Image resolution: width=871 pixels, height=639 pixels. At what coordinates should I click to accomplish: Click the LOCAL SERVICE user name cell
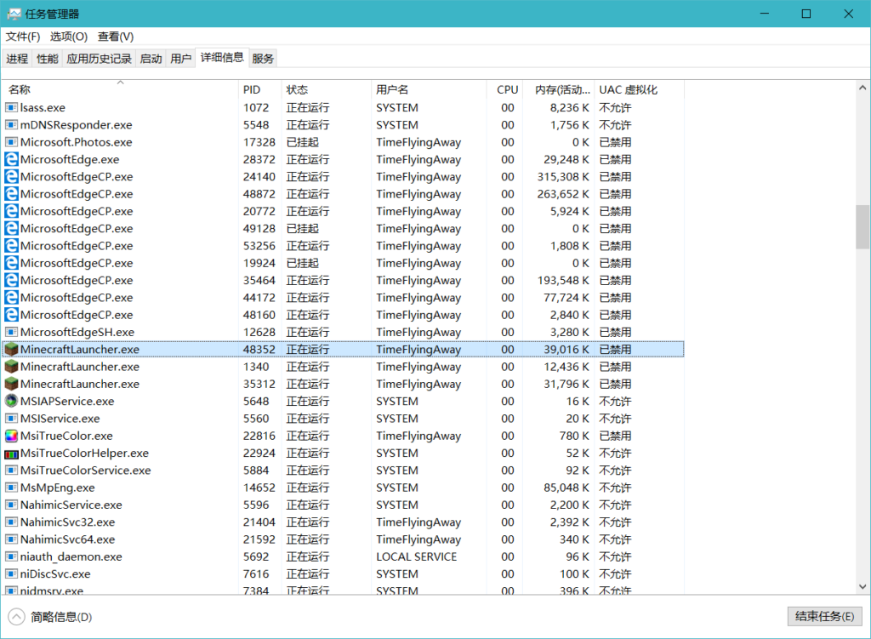(x=416, y=556)
